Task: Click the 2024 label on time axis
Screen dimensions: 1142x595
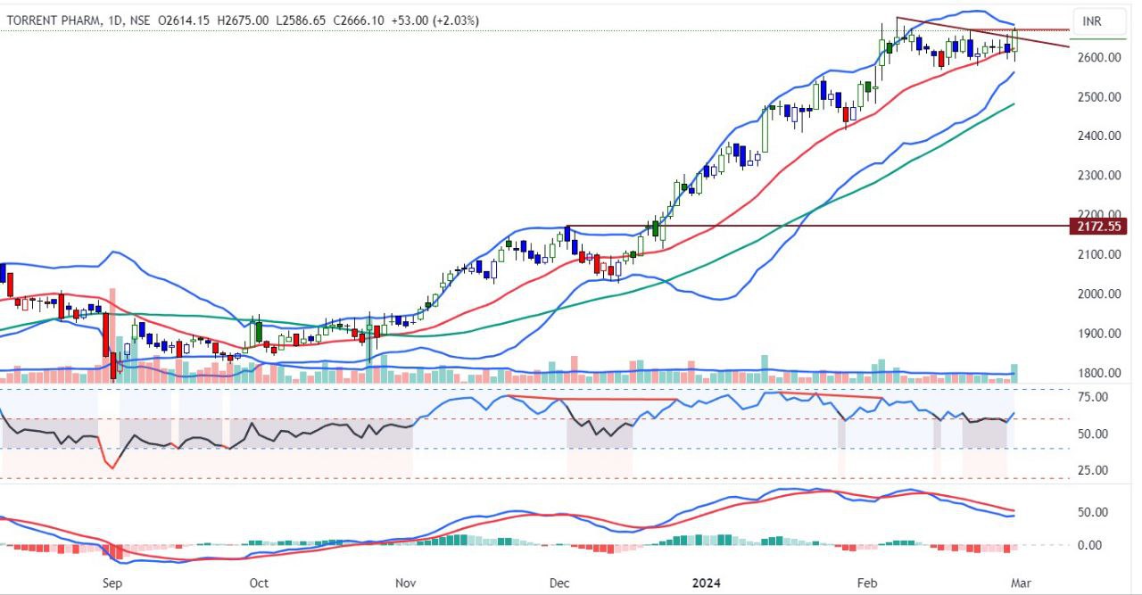Action: 707,583
